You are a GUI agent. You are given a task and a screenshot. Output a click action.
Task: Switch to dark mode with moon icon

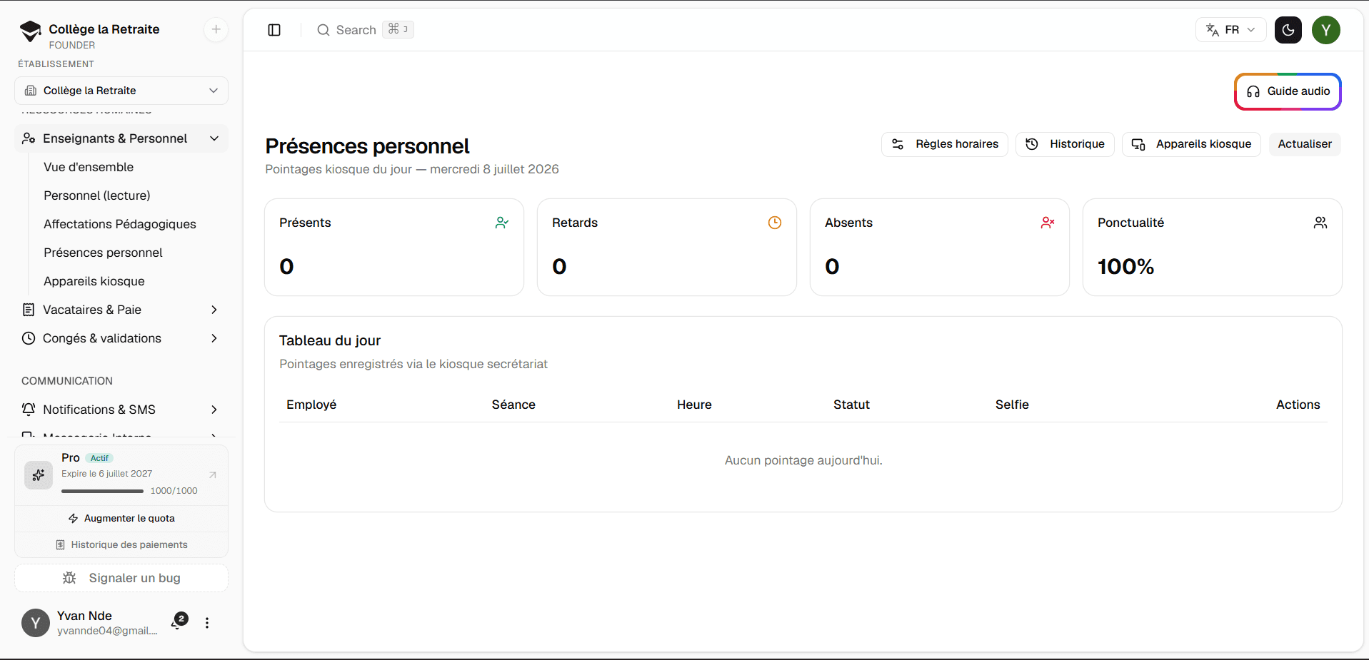(x=1288, y=30)
